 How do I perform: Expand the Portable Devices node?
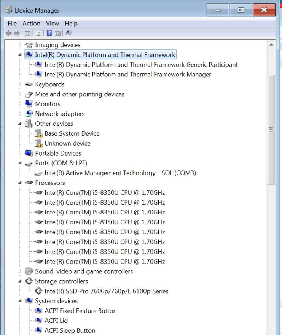point(20,153)
